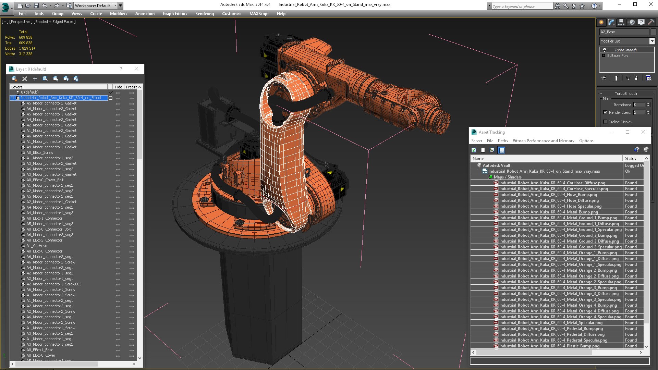
Task: Click the Table View icon in Asset Tracking
Action: pos(502,150)
